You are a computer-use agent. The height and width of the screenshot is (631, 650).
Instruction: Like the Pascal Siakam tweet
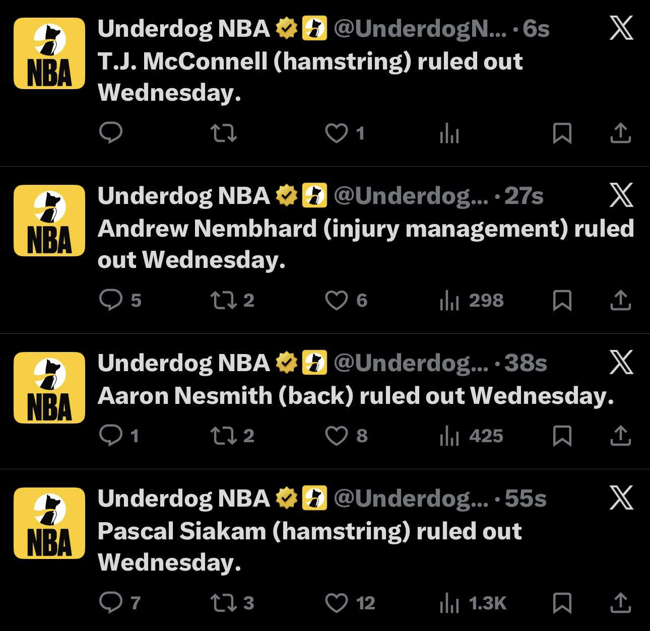336,603
